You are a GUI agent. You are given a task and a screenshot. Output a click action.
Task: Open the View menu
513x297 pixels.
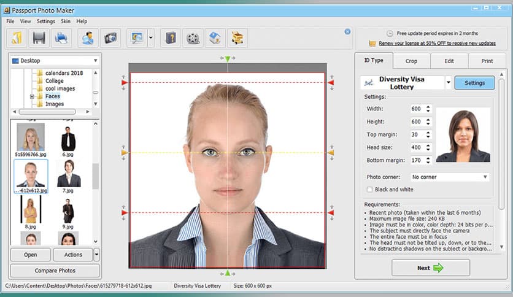(26, 21)
